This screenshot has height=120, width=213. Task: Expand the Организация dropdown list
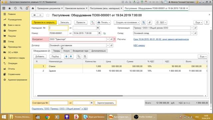point(192,28)
